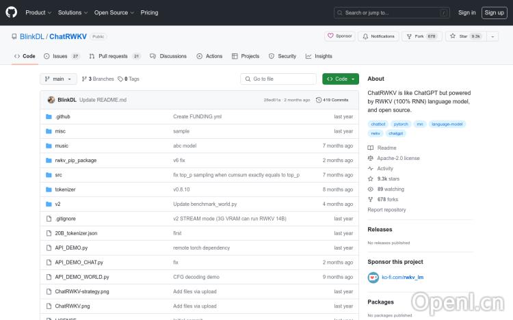Click the Sign up button
This screenshot has height=320, width=513.
click(492, 12)
